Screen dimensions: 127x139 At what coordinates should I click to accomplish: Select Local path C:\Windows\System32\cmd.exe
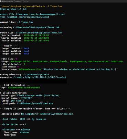(x=35, y=103)
